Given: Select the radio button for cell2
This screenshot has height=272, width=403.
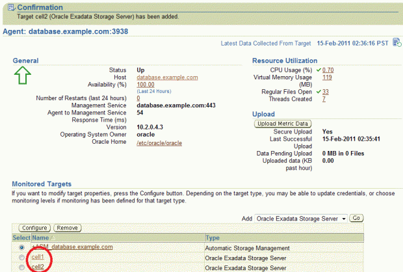Looking at the screenshot, I should click(x=23, y=267).
